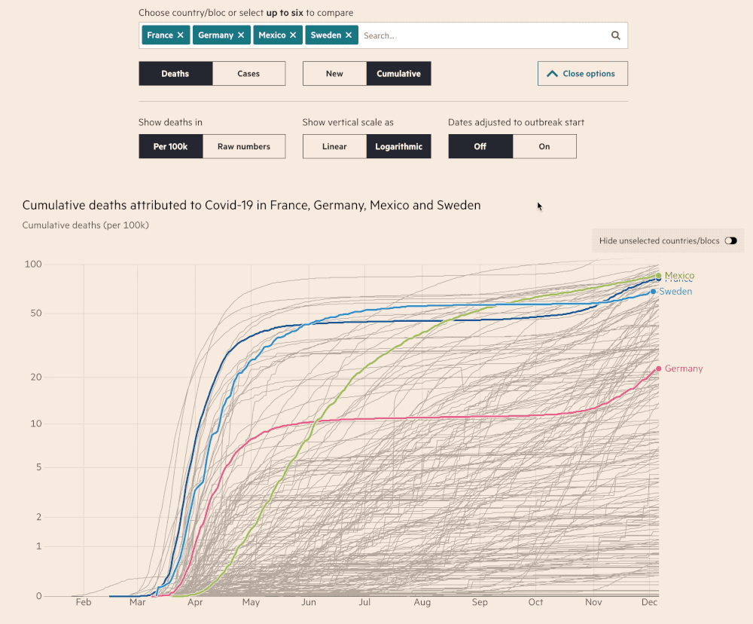Click the Mexico label on the chart
Viewport: 753px width, 624px height.
[678, 276]
